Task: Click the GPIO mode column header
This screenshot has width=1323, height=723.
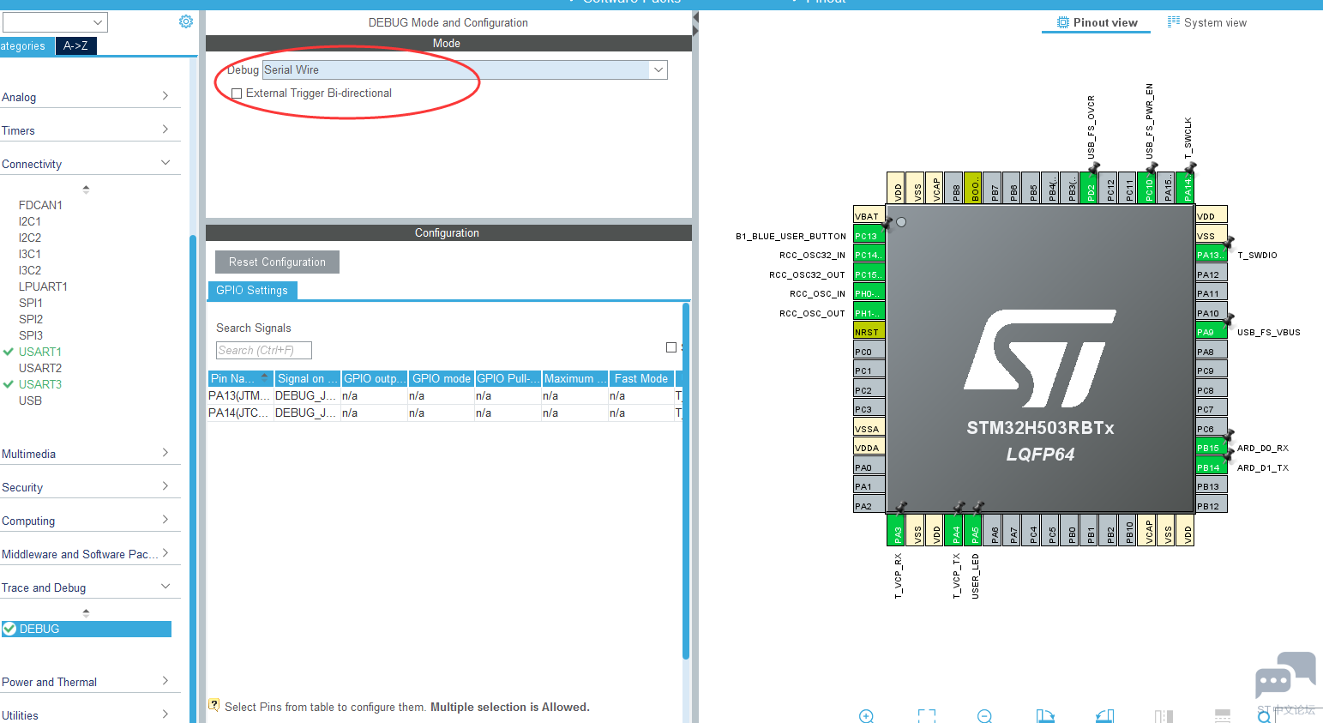Action: click(x=442, y=378)
